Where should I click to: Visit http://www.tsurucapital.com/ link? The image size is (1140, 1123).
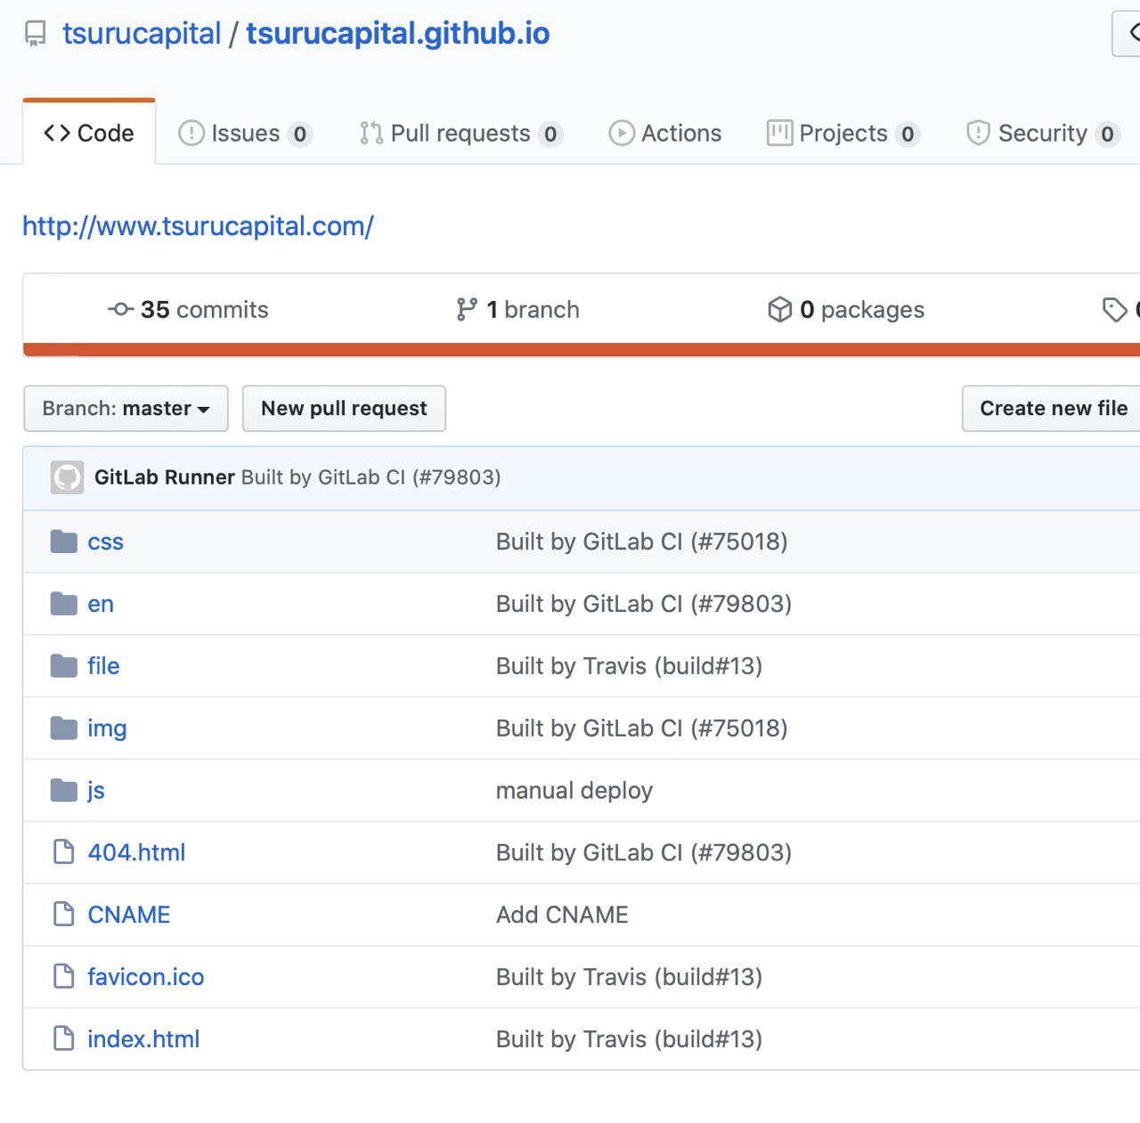[x=198, y=226]
